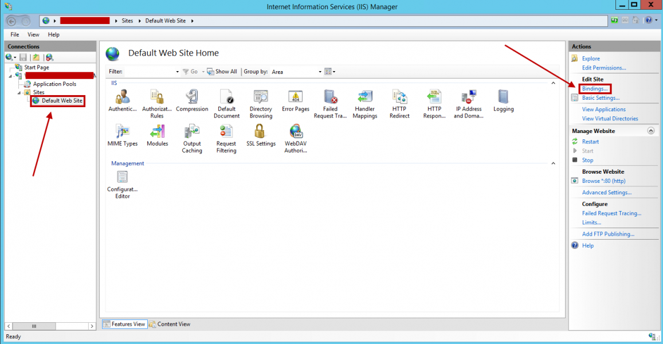Open IP Address and Domain Restrictions

pyautogui.click(x=469, y=104)
